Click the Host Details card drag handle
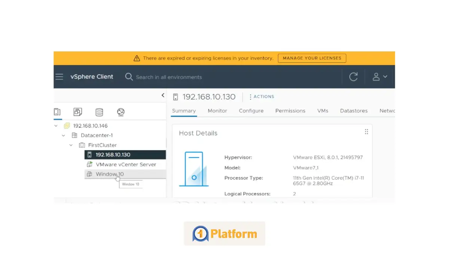449x253 pixels. [366, 132]
